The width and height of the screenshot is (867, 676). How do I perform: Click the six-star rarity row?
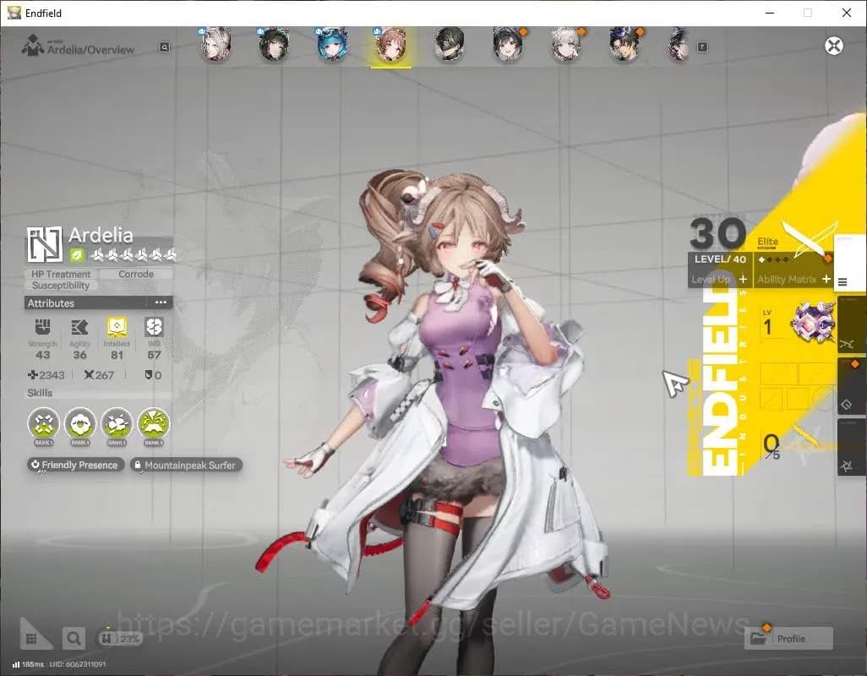click(x=134, y=255)
